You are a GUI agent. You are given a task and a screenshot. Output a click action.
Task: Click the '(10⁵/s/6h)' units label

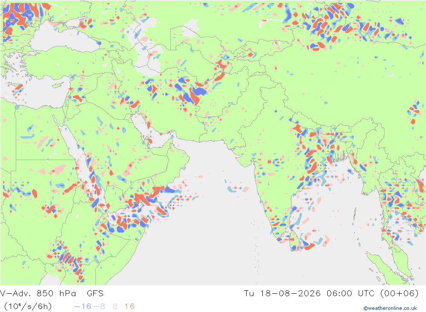[28, 306]
